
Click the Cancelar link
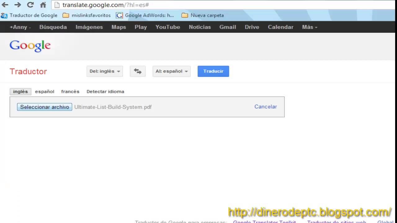[x=266, y=107]
